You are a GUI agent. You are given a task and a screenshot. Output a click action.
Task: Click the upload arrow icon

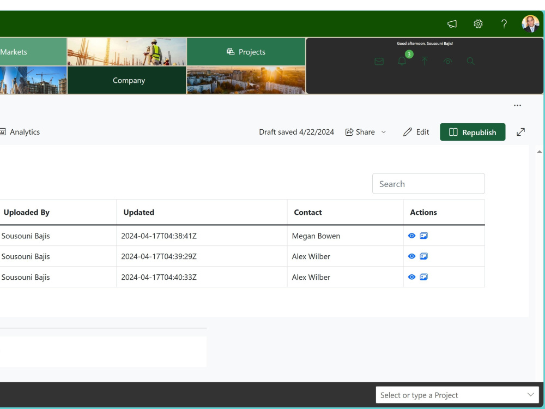coord(425,61)
